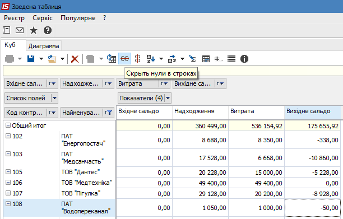
Task: Click the number format hash icon
Action: [219, 59]
